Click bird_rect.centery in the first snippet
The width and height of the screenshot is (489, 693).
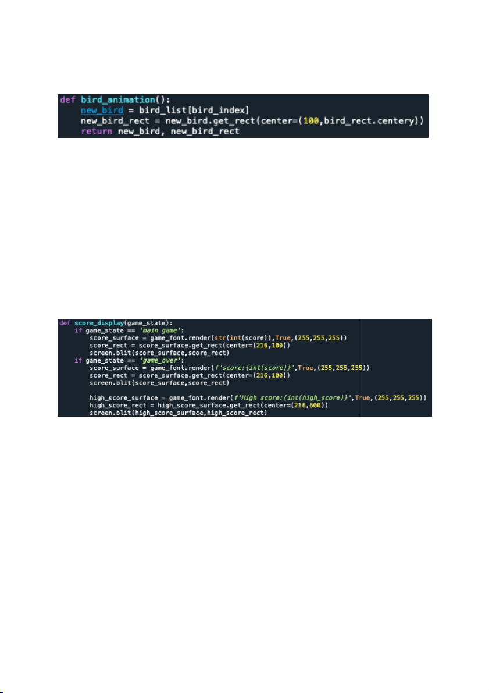point(369,120)
